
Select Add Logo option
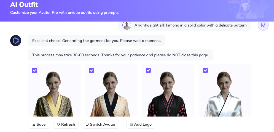point(141,124)
